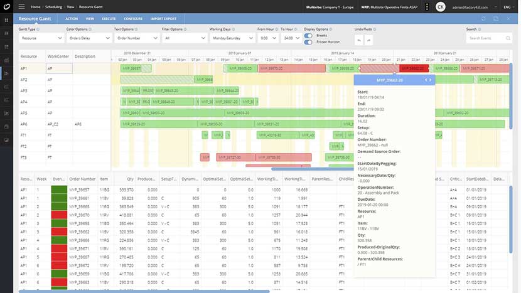The width and height of the screenshot is (521, 293).
Task: Click the AP cell of AP1 row
Action: [x=59, y=68]
